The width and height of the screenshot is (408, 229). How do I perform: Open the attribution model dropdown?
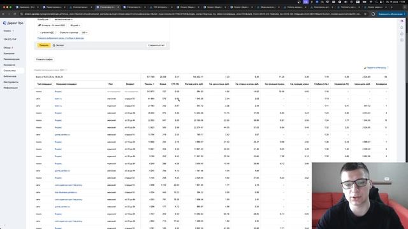pyautogui.click(x=64, y=20)
